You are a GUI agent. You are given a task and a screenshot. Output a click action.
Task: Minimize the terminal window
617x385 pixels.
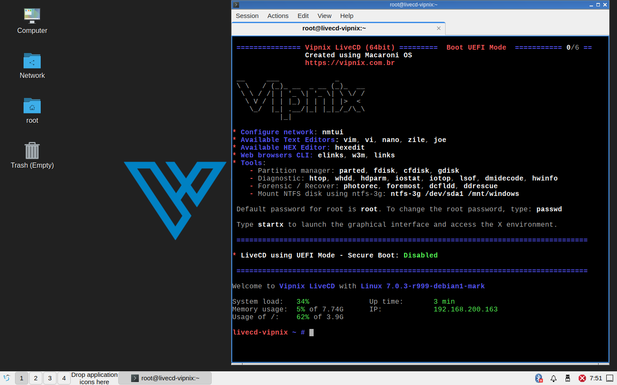[x=591, y=5]
